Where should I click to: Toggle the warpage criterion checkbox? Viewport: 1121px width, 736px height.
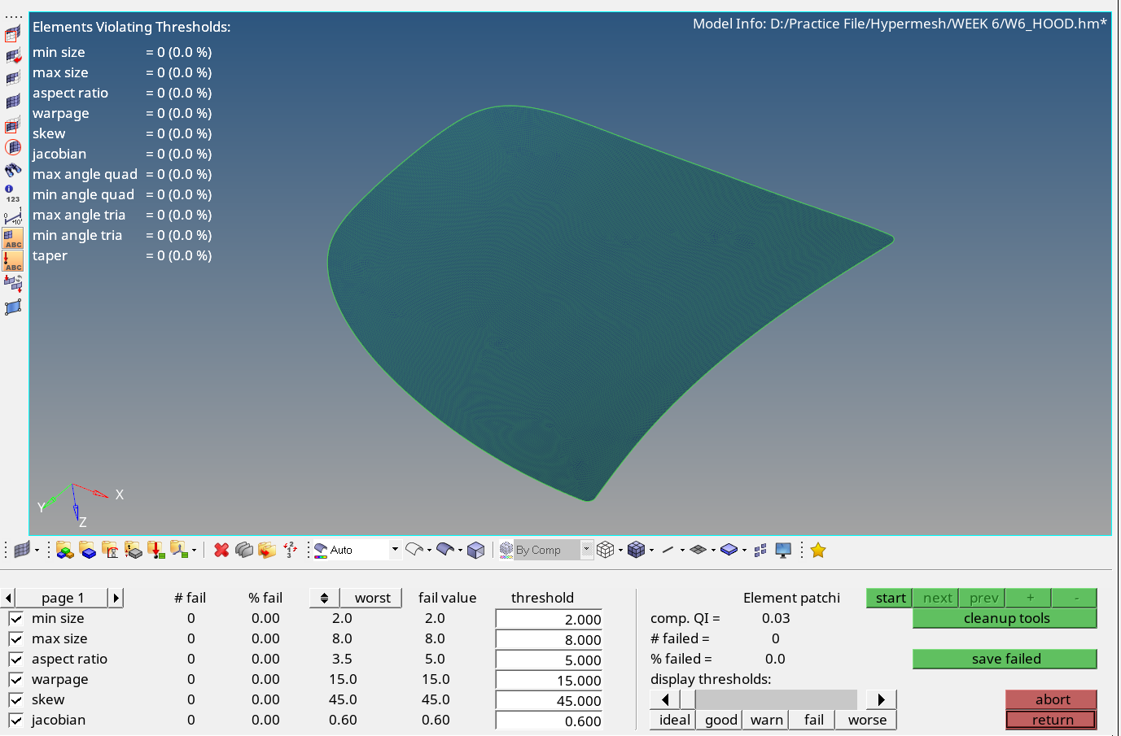[15, 679]
